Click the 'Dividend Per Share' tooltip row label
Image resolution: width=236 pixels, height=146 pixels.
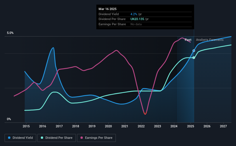coord(112,19)
